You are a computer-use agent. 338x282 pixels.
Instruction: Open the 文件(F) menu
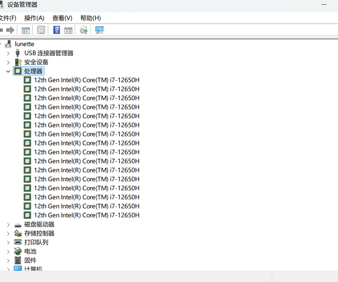point(8,18)
